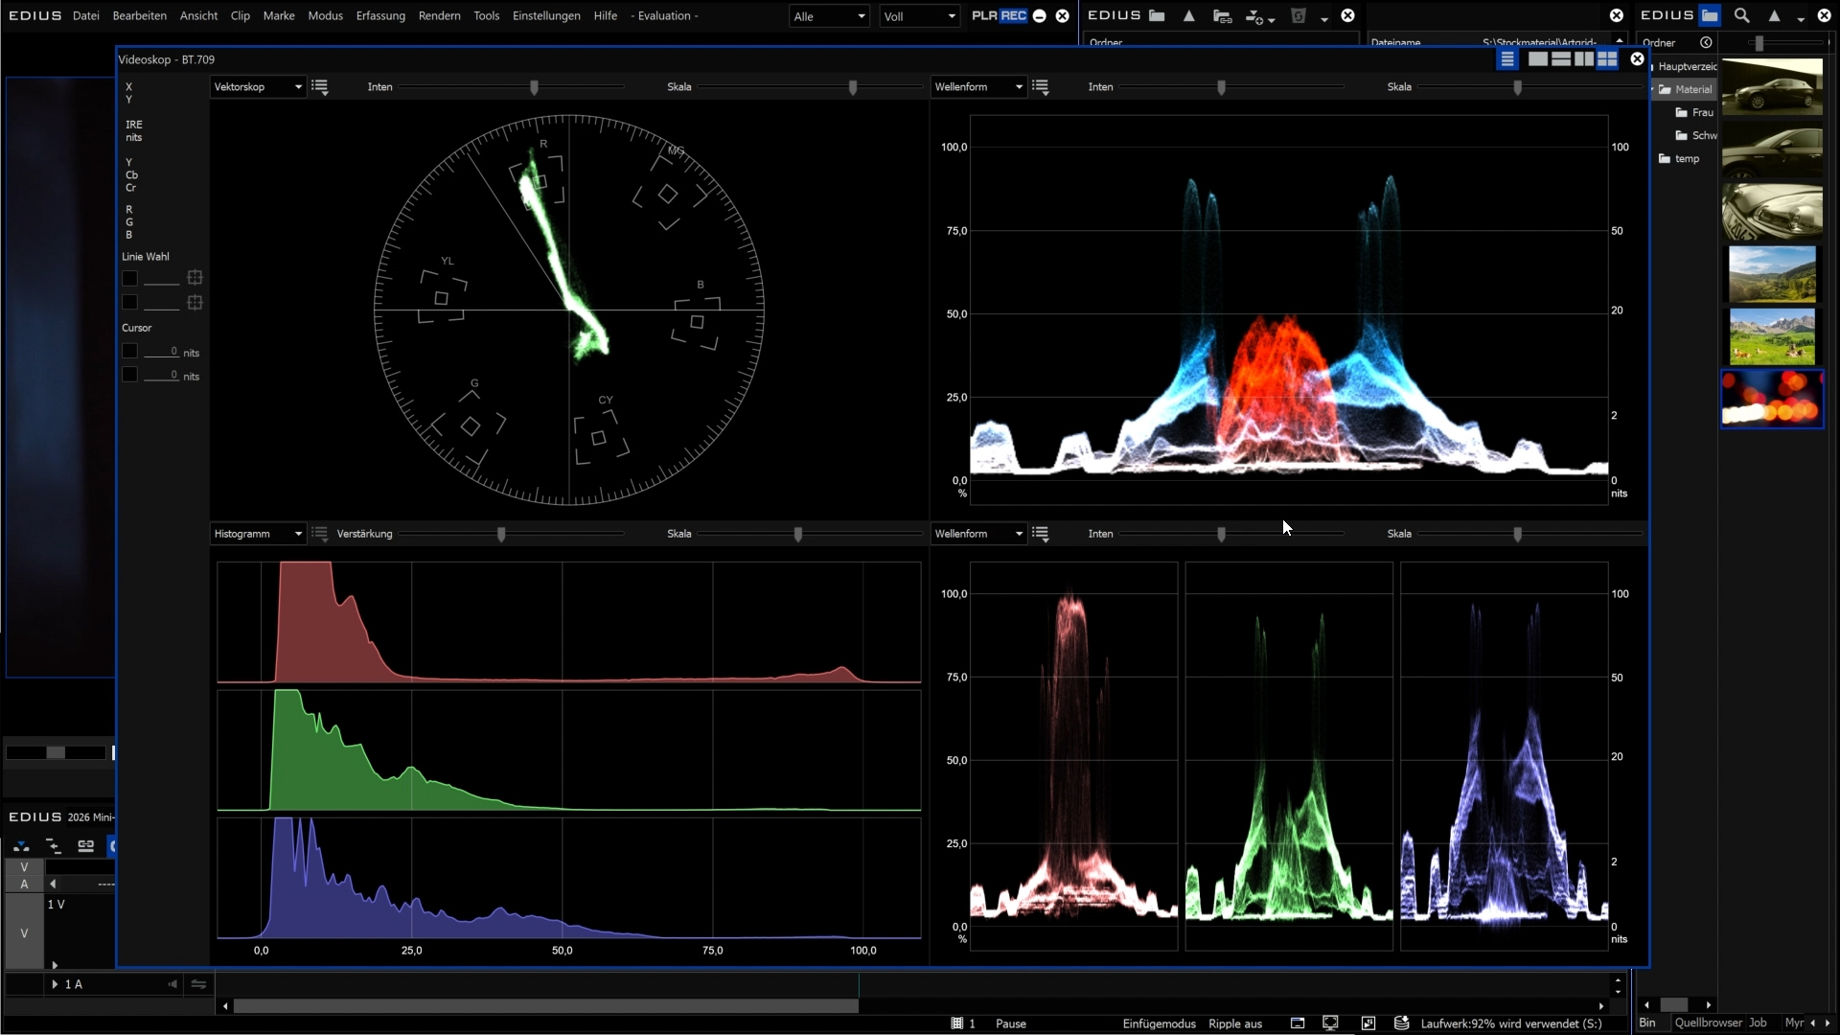Enable the first Linie Wahl checkbox
The width and height of the screenshot is (1840, 1035).
[x=130, y=279]
